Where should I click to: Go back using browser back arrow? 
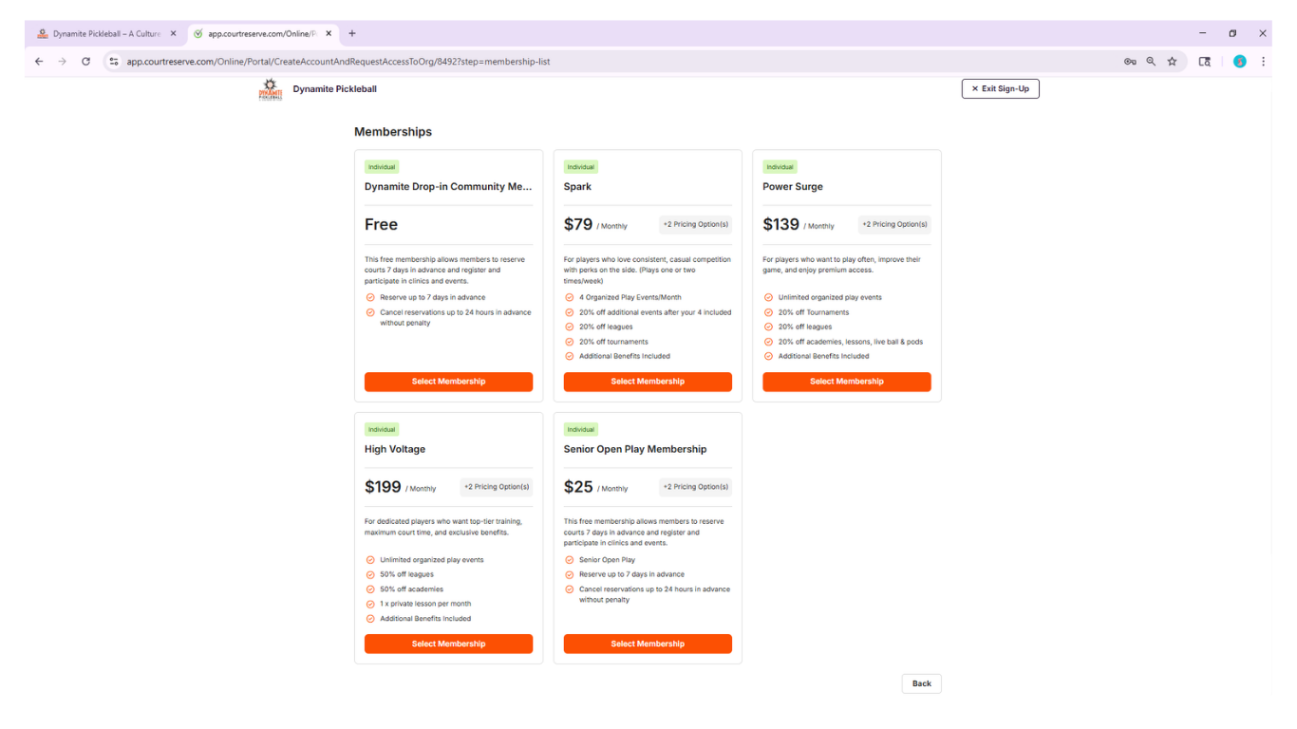coord(39,62)
